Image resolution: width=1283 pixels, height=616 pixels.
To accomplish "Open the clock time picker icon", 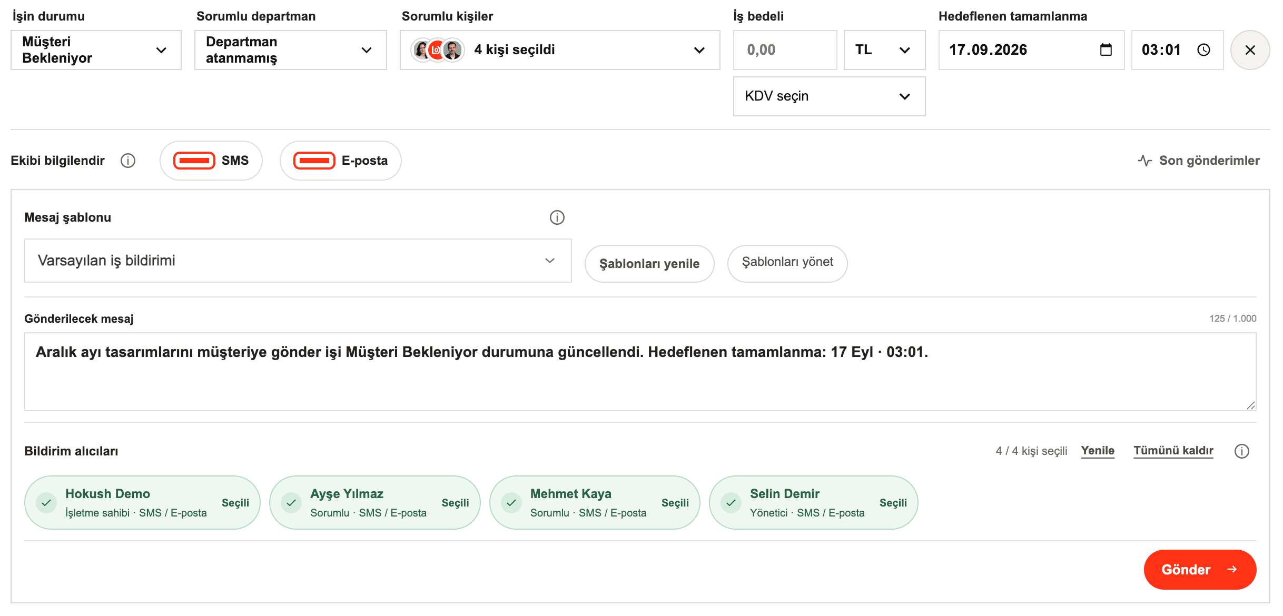I will pyautogui.click(x=1203, y=50).
